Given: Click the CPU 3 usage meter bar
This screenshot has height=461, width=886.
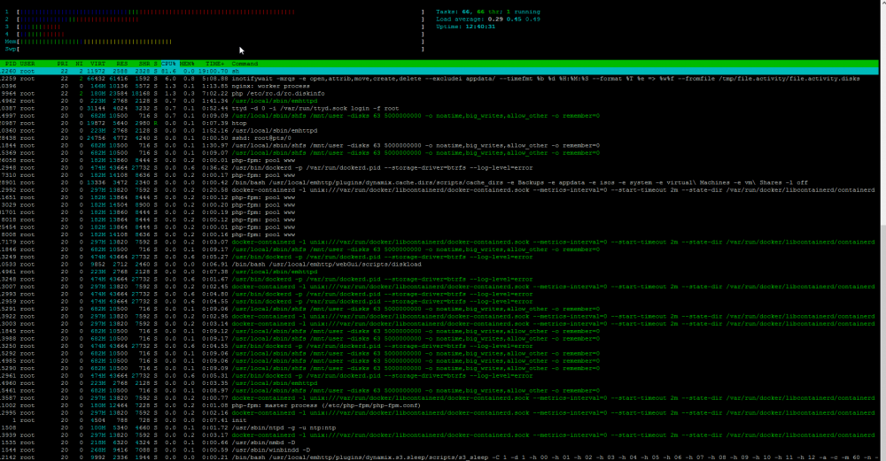Looking at the screenshot, I should [221, 27].
